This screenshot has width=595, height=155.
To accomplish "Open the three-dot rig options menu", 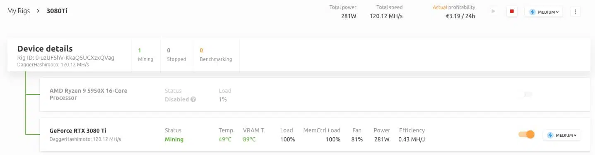I will coord(576,12).
